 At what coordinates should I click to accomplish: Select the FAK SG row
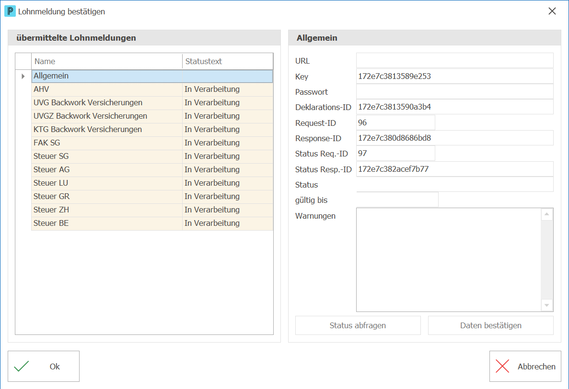coord(152,143)
